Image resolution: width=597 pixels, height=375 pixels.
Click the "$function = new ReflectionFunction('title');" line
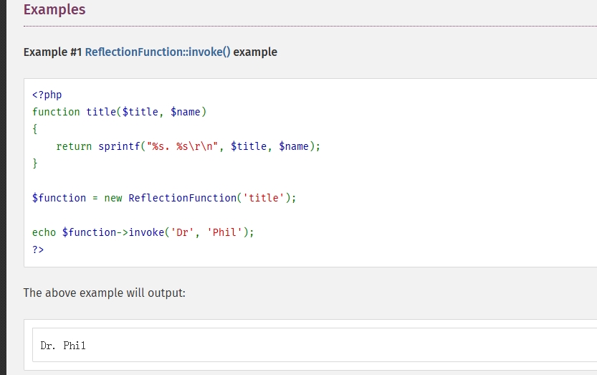coord(164,198)
